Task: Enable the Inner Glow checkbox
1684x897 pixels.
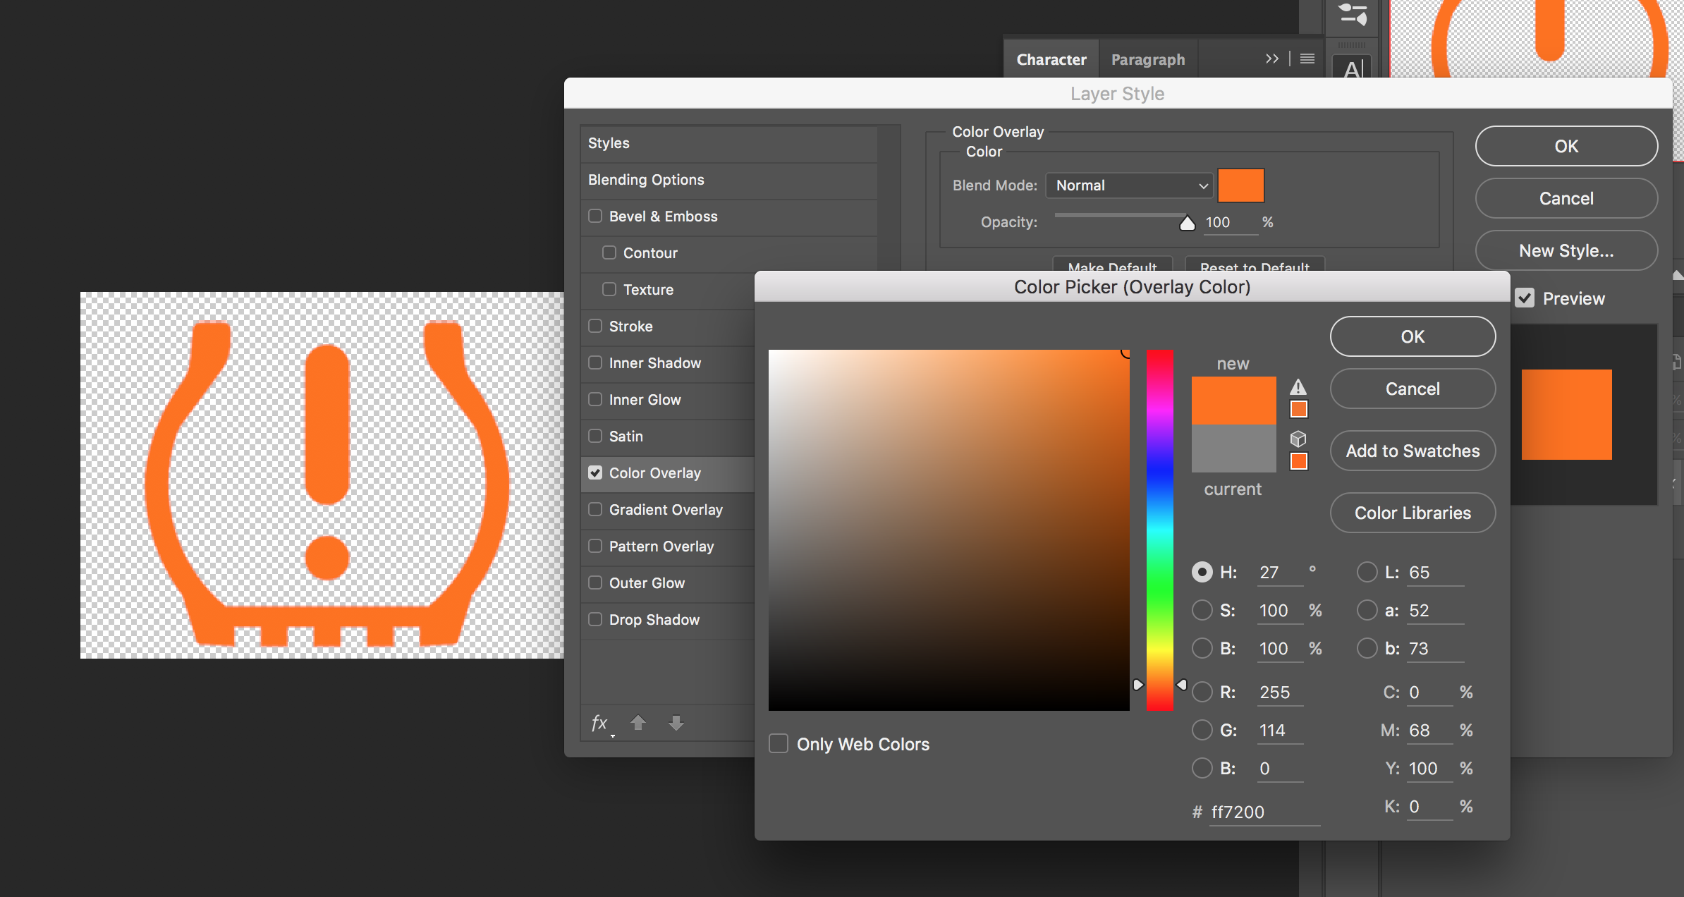Action: (595, 399)
